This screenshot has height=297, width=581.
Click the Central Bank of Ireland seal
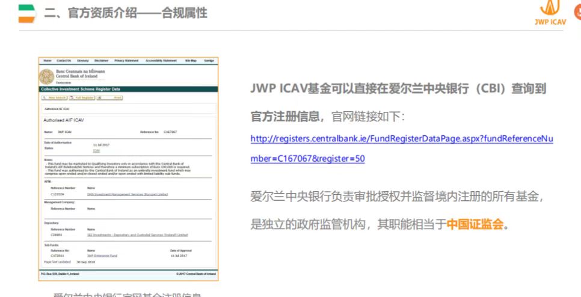coord(47,77)
